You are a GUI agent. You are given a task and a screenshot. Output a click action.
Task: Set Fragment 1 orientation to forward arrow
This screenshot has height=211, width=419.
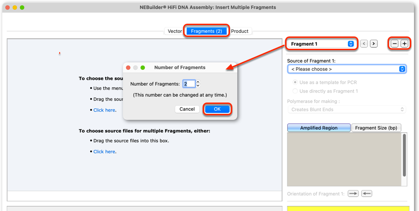tap(353, 194)
